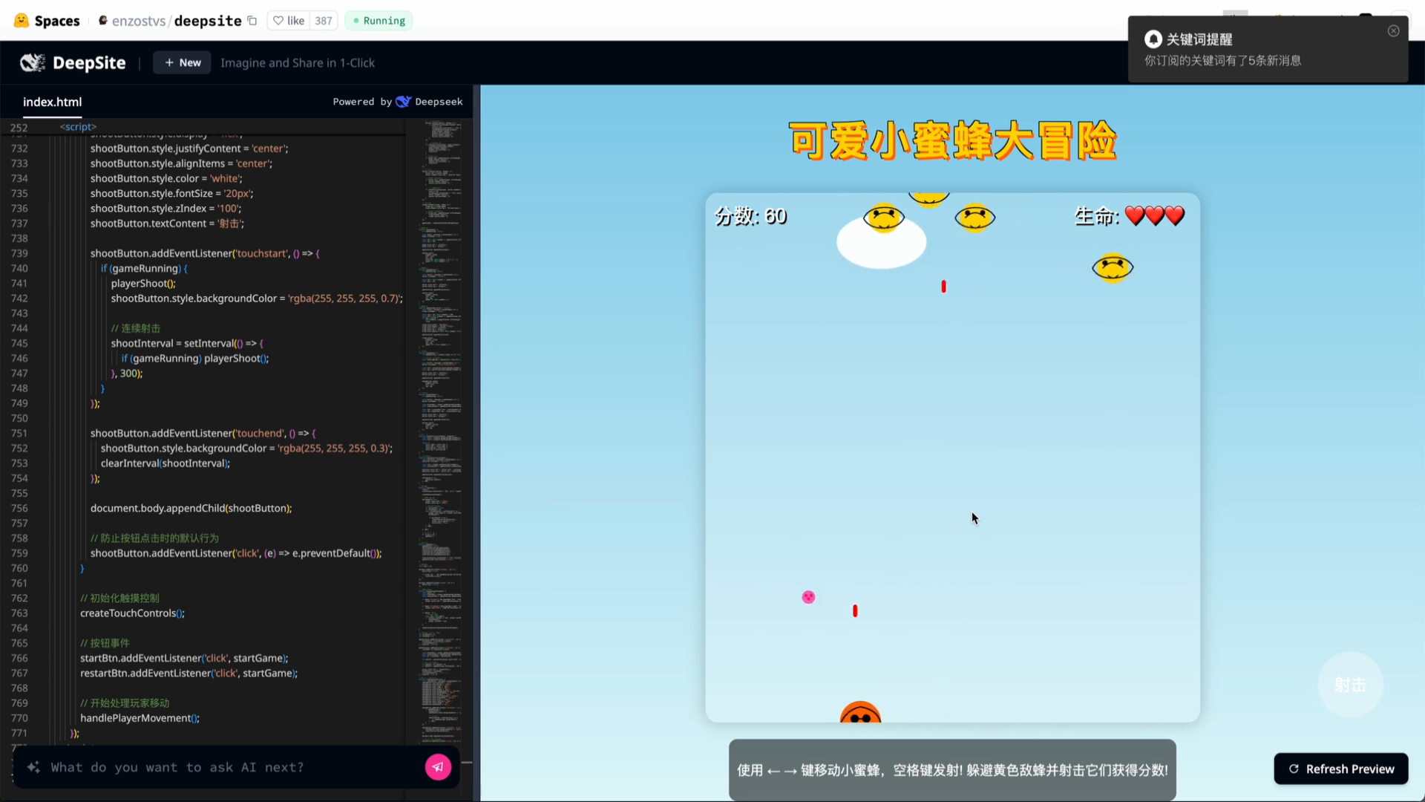The image size is (1425, 802).
Task: Open the enzostvs profile link
Action: 139,21
